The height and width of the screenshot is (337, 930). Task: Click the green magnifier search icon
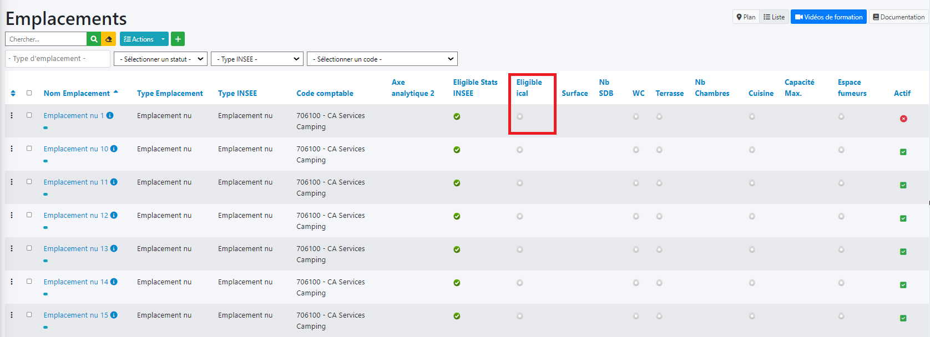pos(94,39)
